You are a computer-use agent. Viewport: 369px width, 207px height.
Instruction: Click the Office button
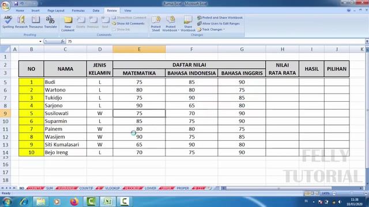(x=5, y=6)
